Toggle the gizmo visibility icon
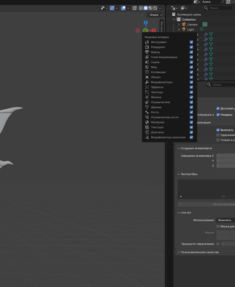Image resolution: width=235 pixels, height=287 pixels. [112, 8]
